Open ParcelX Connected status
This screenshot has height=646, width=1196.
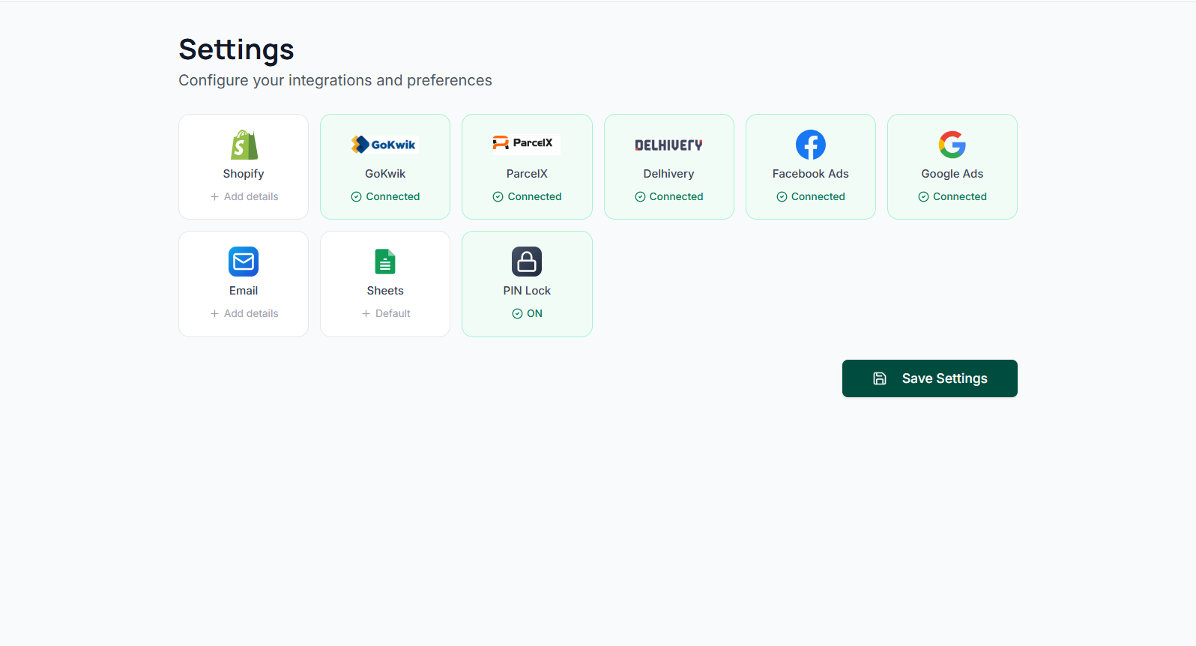(527, 197)
